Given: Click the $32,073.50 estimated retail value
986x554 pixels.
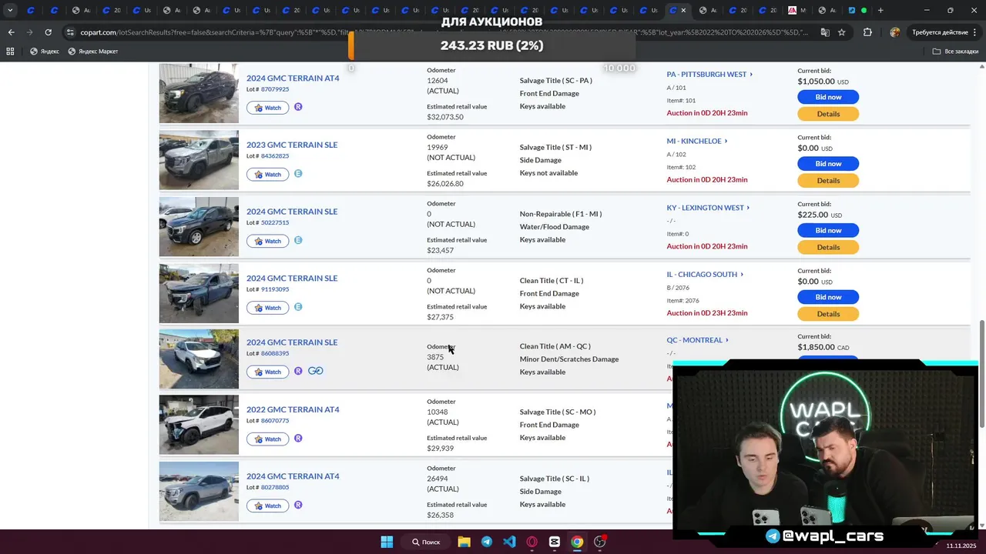Looking at the screenshot, I should tap(445, 117).
